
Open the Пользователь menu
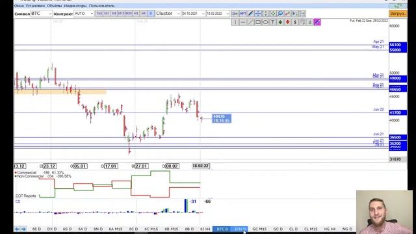click(x=101, y=6)
